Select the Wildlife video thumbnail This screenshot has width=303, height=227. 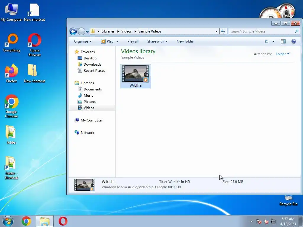[136, 76]
